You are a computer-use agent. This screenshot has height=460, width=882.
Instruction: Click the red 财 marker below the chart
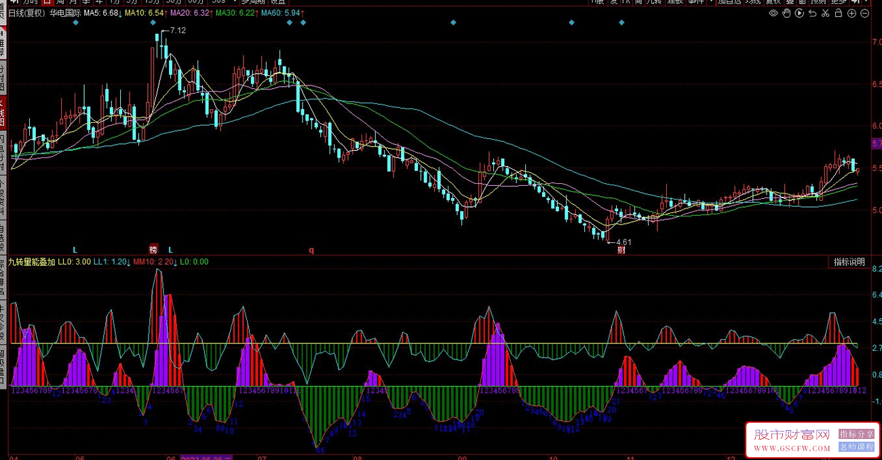pyautogui.click(x=621, y=250)
